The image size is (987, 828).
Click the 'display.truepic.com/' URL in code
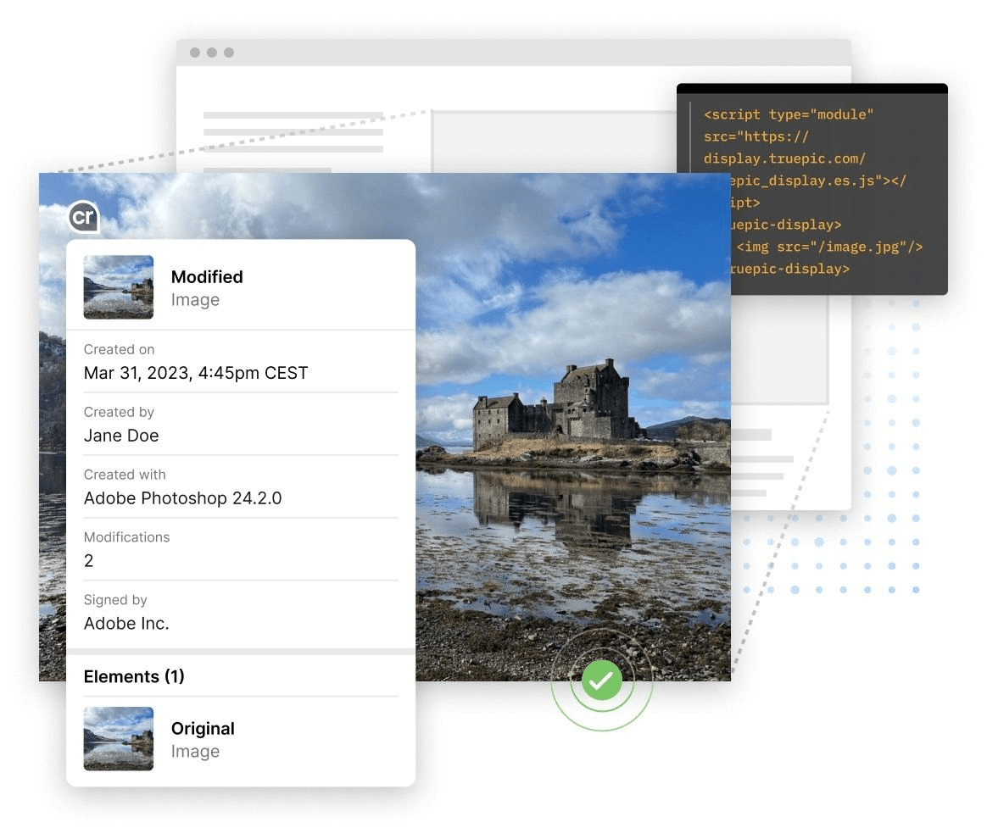784,158
